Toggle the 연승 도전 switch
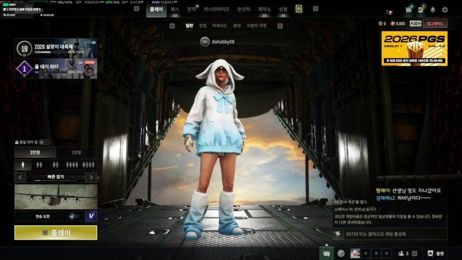 pos(72,216)
